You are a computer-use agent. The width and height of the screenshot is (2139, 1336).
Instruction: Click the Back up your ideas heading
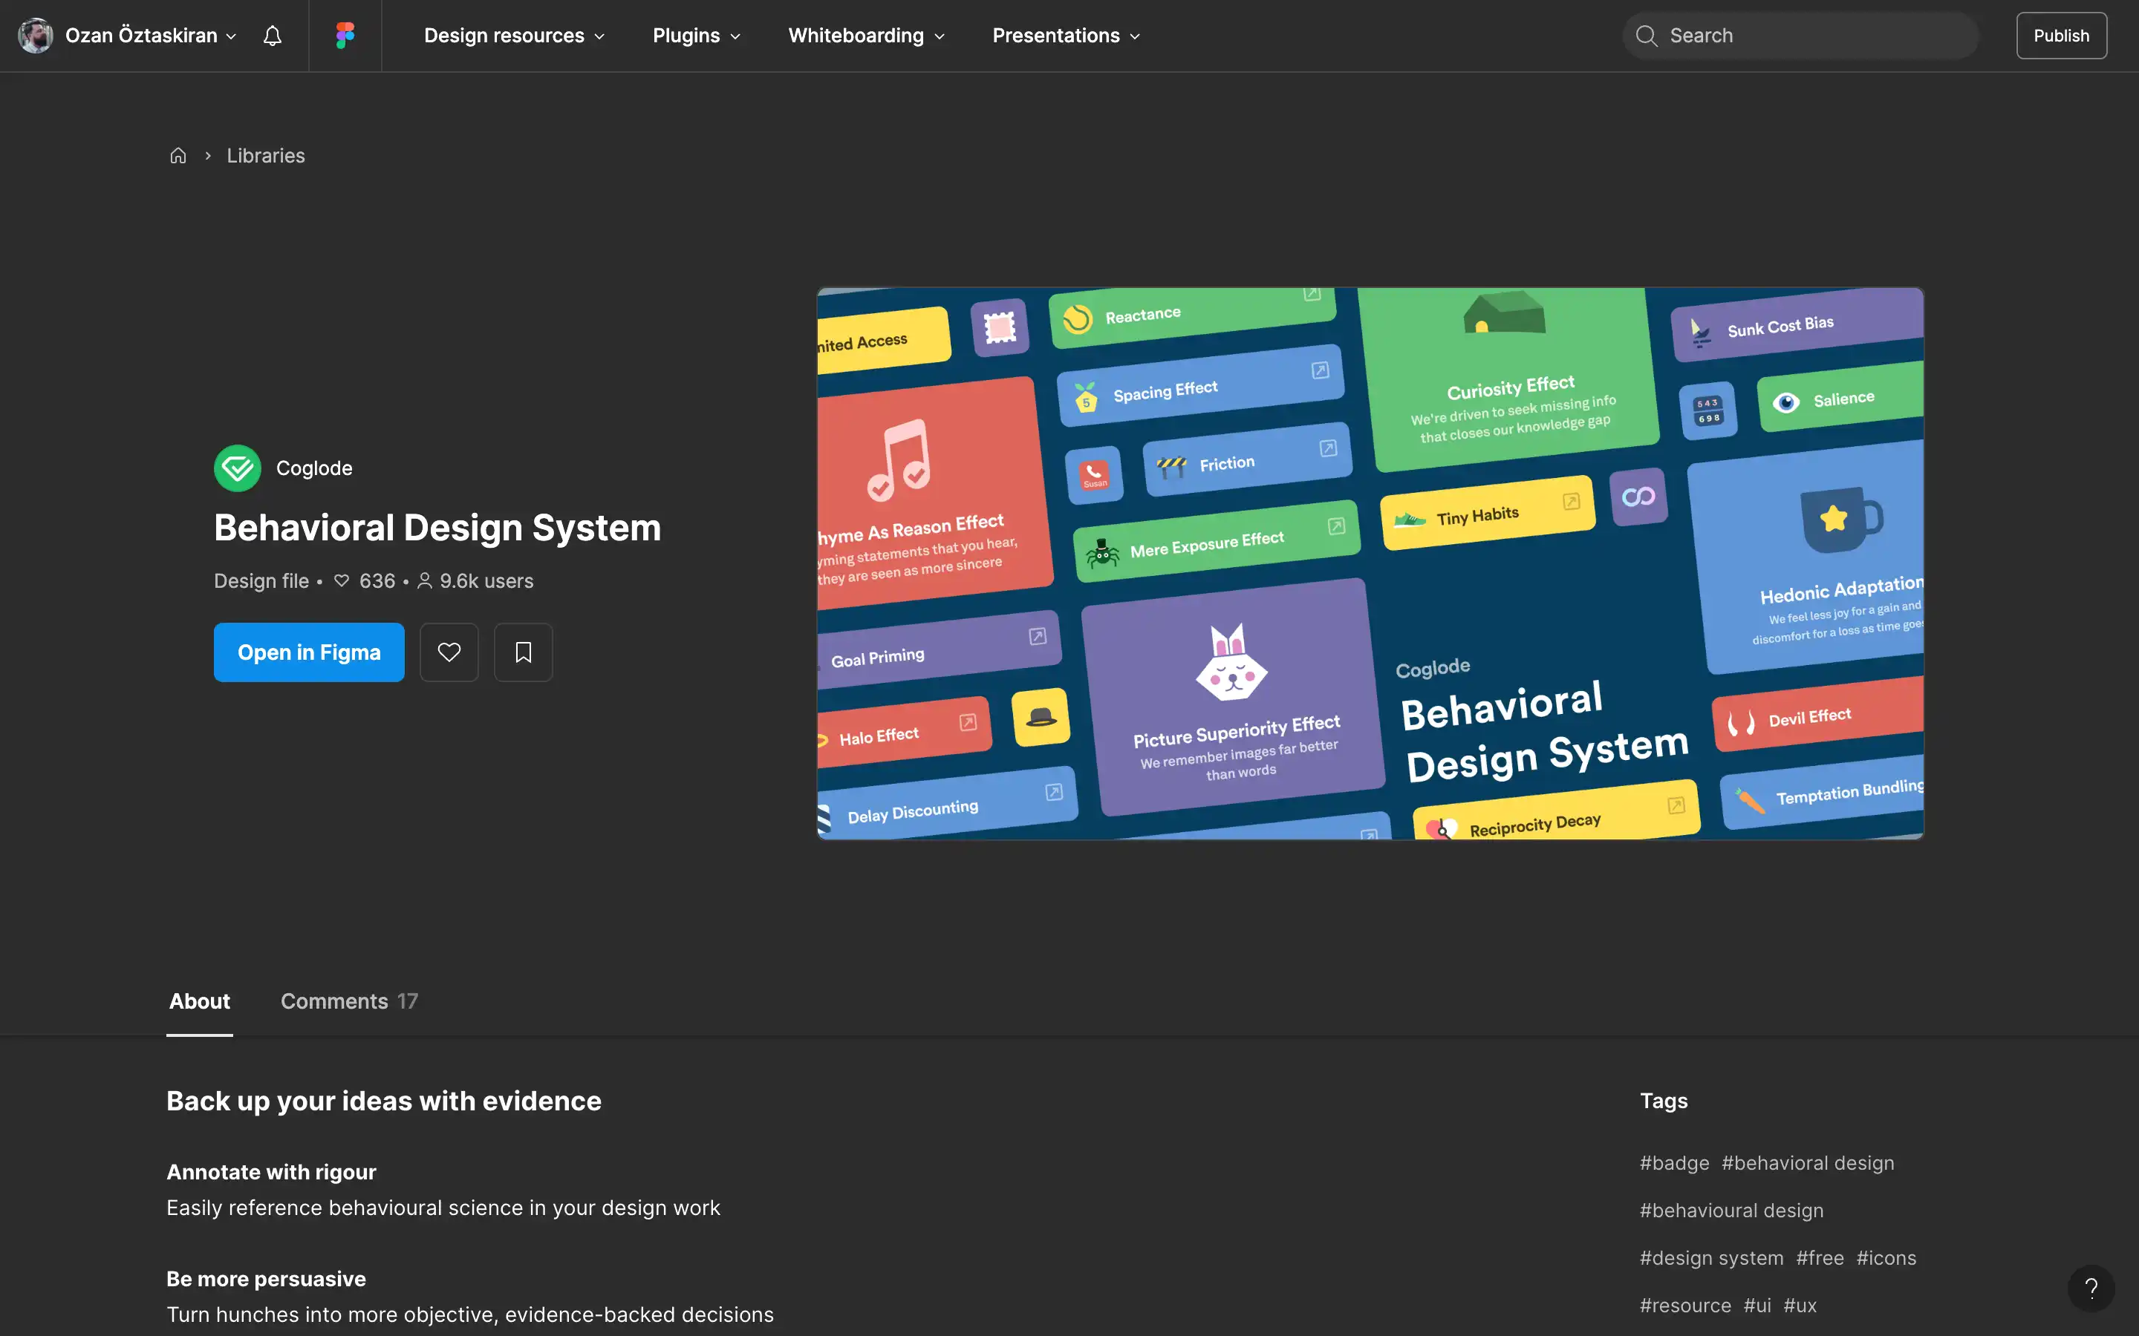click(383, 1101)
